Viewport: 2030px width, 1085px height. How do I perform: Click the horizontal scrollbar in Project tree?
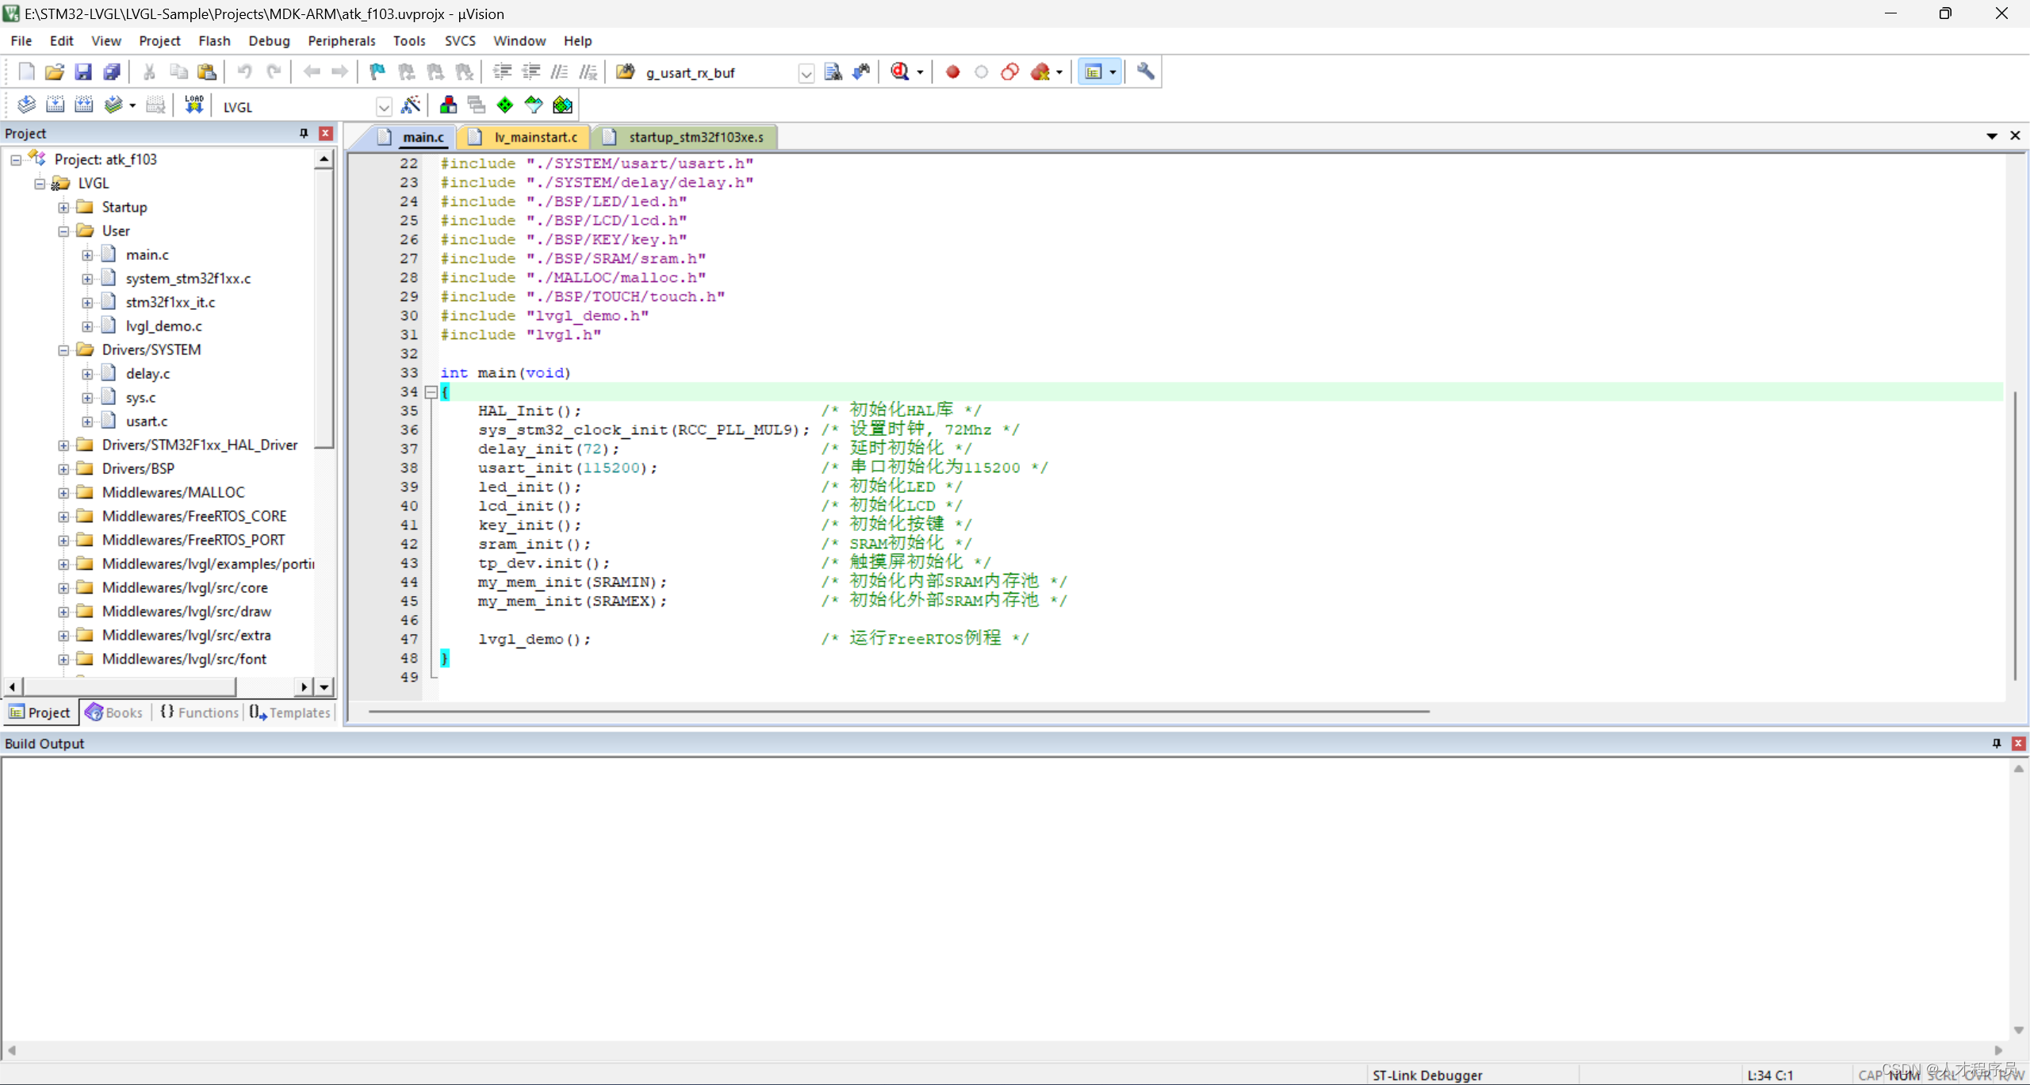pos(131,686)
